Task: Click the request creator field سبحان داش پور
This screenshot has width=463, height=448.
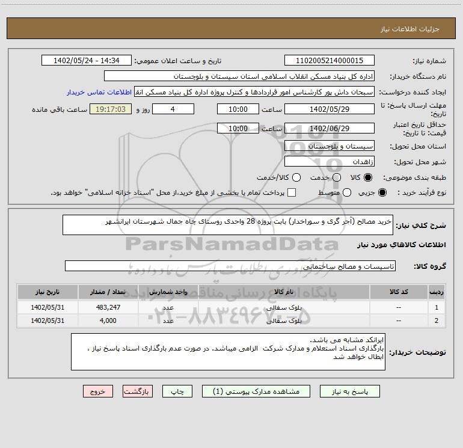Action: pyautogui.click(x=254, y=92)
